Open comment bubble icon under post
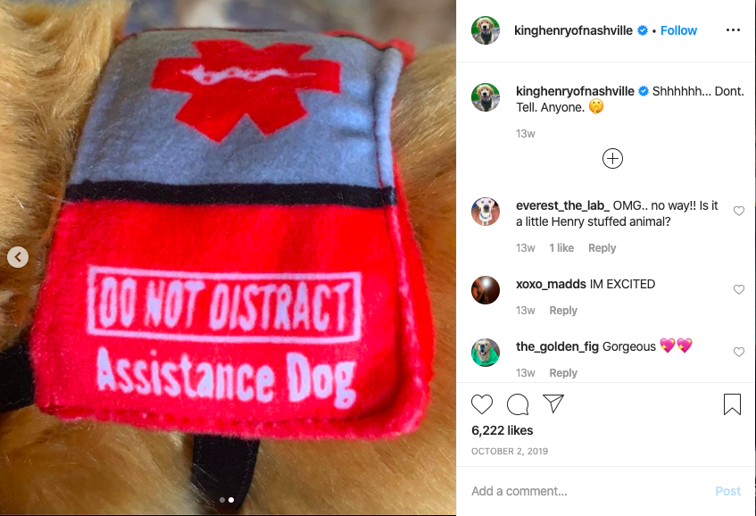 (x=518, y=404)
